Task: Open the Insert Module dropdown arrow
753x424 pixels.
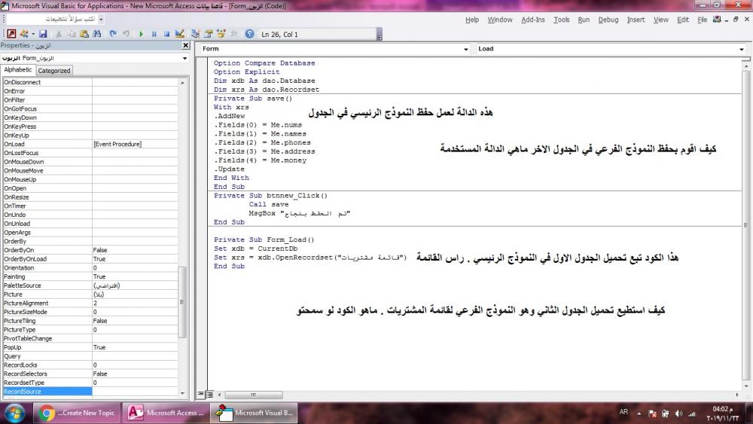Action: pos(32,34)
